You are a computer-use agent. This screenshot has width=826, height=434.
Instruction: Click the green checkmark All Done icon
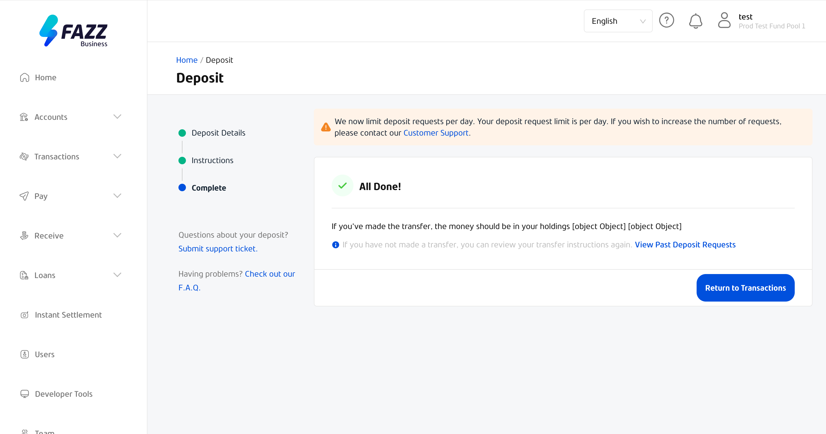tap(343, 185)
